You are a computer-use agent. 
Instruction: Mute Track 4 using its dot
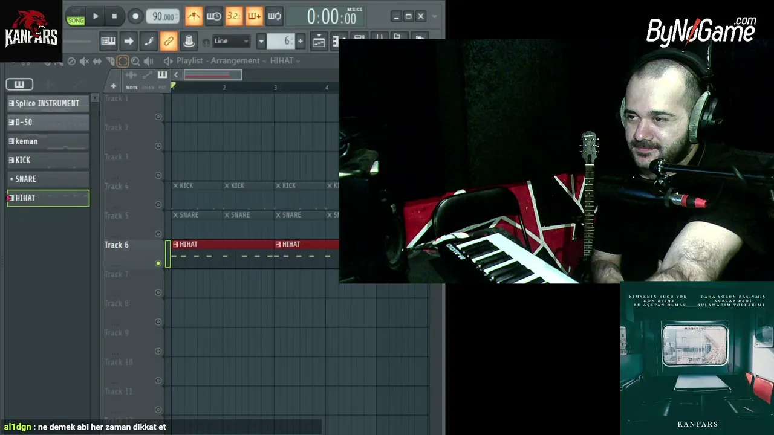[158, 205]
